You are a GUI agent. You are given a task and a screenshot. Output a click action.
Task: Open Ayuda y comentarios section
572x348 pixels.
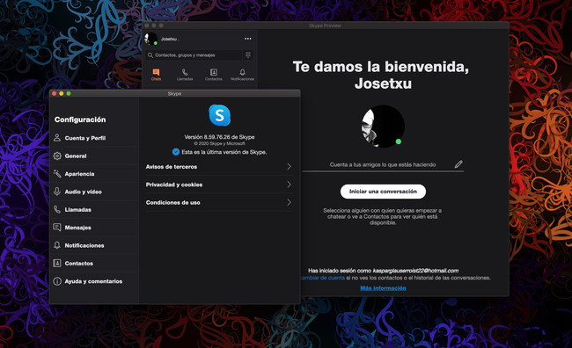tap(94, 281)
